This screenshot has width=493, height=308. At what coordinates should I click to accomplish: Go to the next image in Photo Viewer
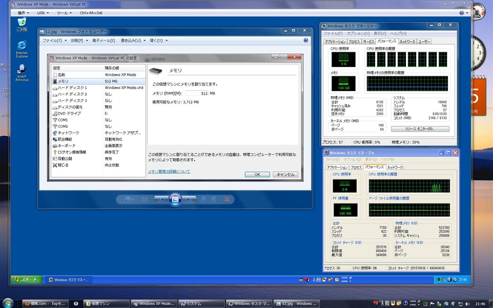[x=189, y=199]
